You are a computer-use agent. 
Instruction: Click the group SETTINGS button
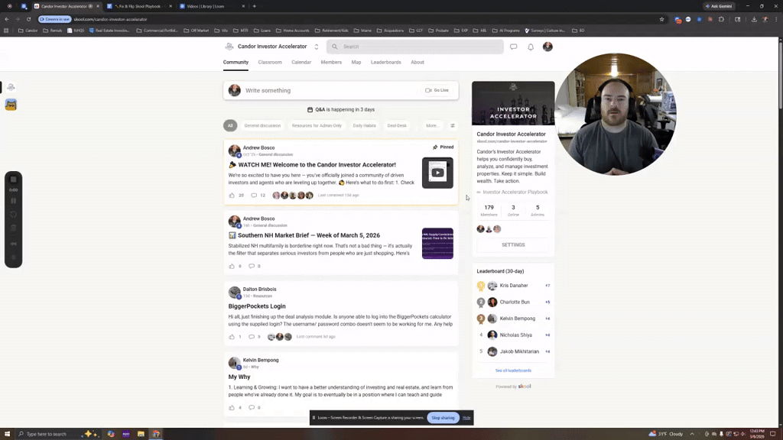coord(513,245)
